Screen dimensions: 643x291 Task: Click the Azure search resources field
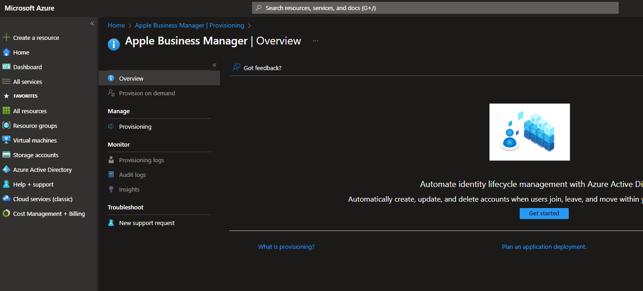[x=434, y=7]
